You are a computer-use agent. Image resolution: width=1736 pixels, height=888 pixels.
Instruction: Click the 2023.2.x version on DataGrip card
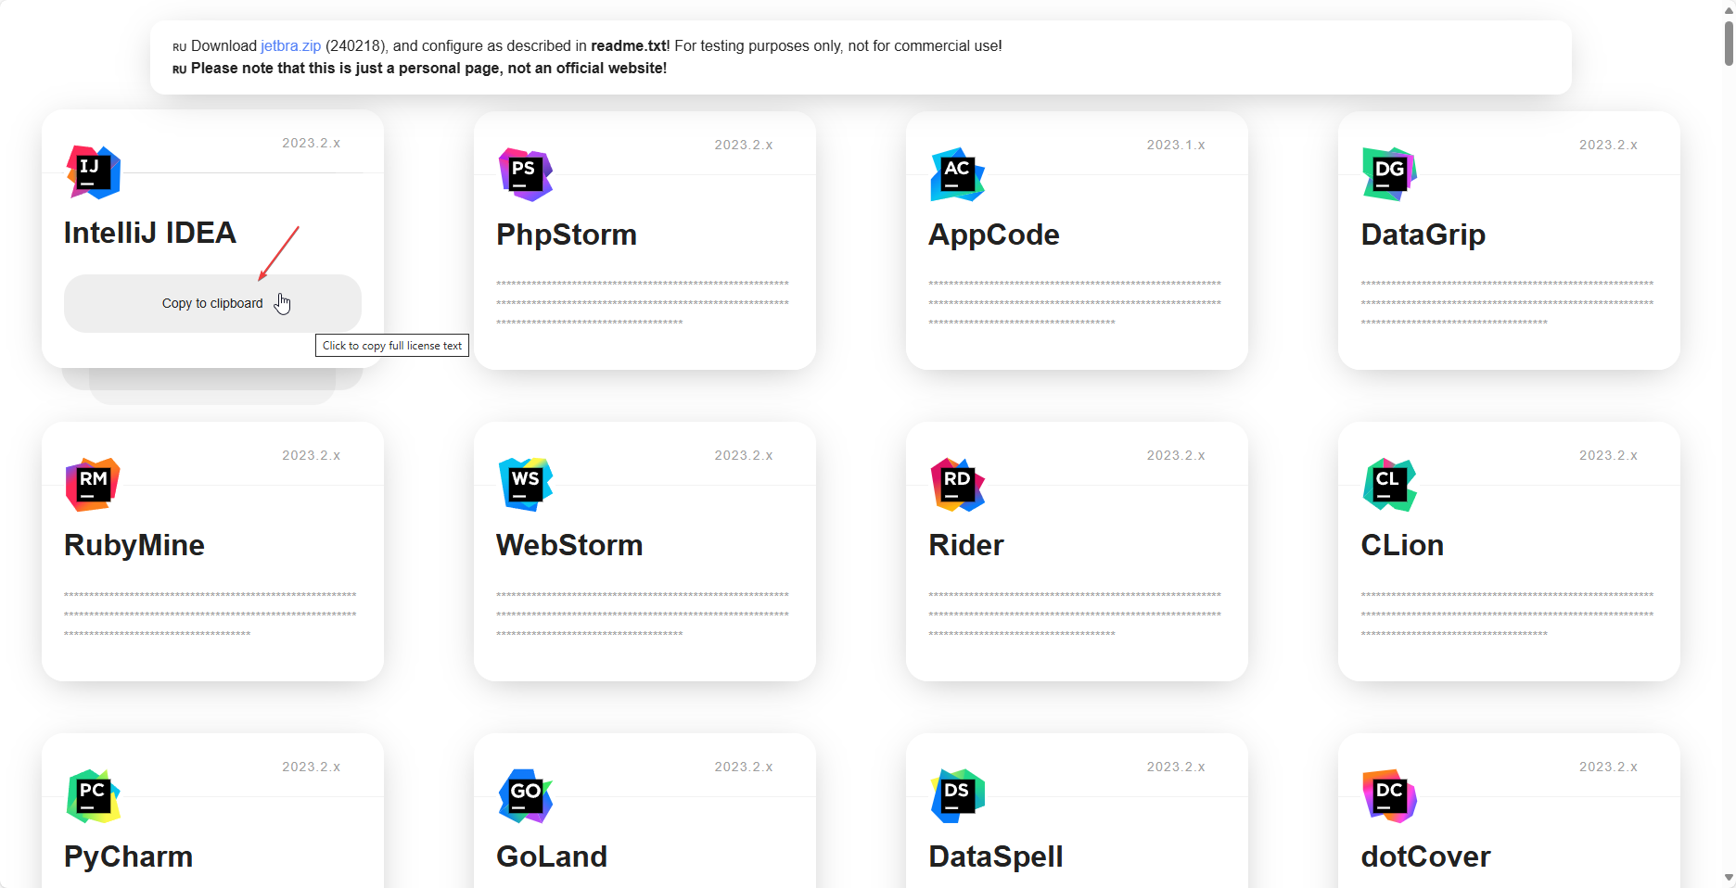click(x=1609, y=145)
